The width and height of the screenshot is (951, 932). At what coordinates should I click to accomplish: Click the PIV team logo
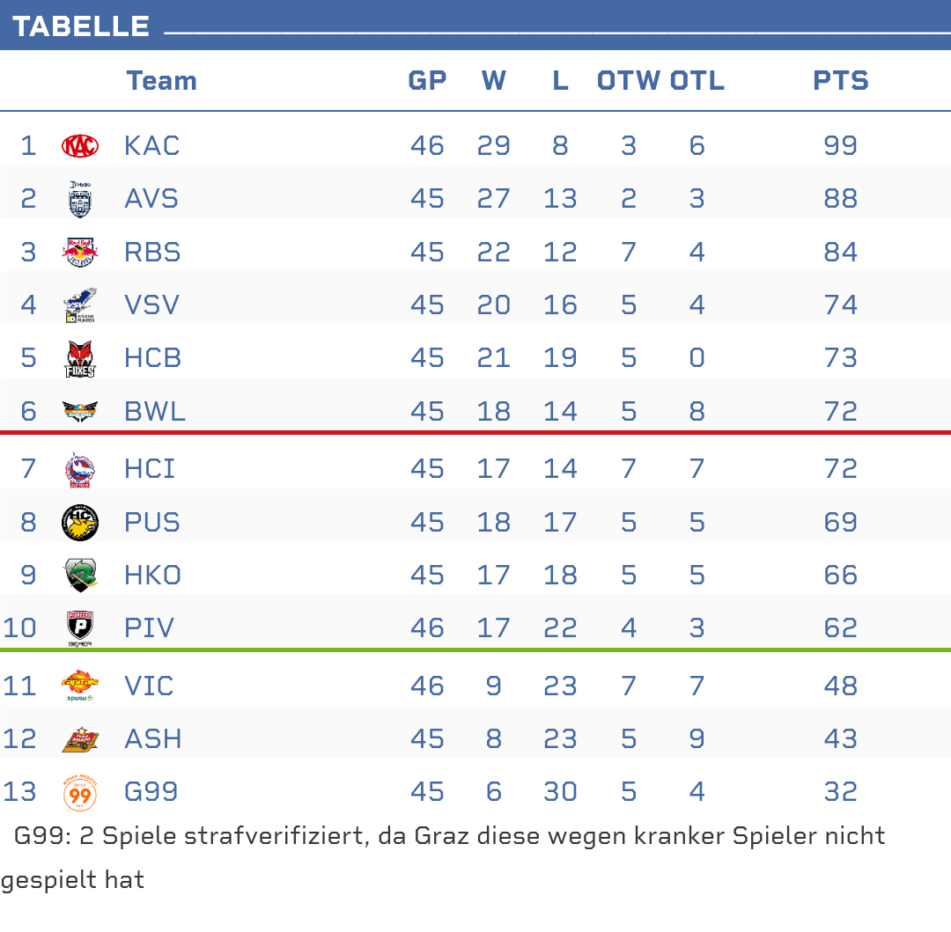pos(80,628)
